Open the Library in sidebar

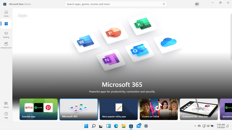[6, 105]
